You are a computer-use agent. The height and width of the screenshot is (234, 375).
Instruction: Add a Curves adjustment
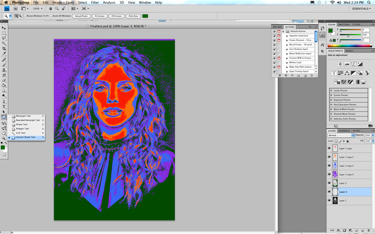point(353,64)
